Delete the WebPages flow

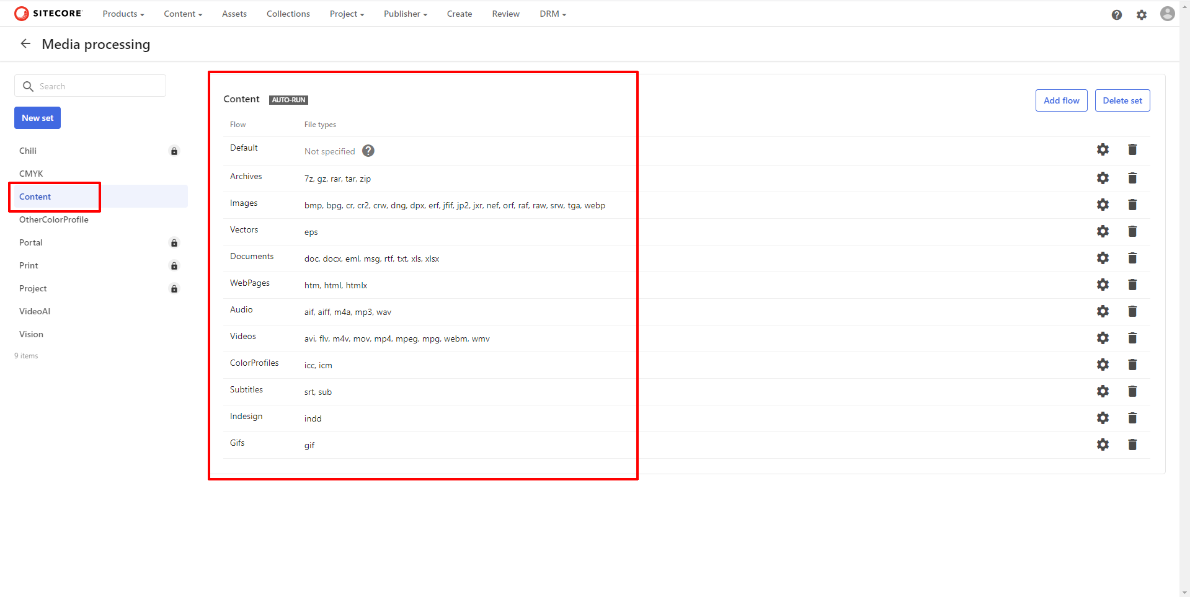coord(1132,285)
